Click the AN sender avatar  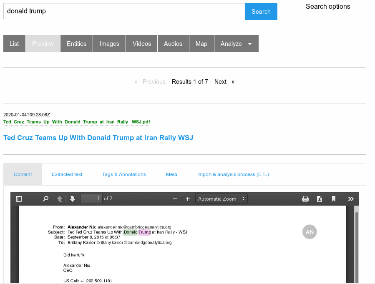tap(310, 232)
